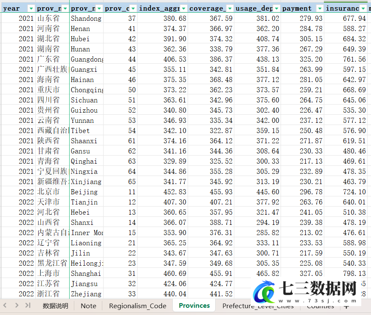Open the payment column filter dropdown
Screen dimensions: 371x315
pyautogui.click(x=320, y=9)
